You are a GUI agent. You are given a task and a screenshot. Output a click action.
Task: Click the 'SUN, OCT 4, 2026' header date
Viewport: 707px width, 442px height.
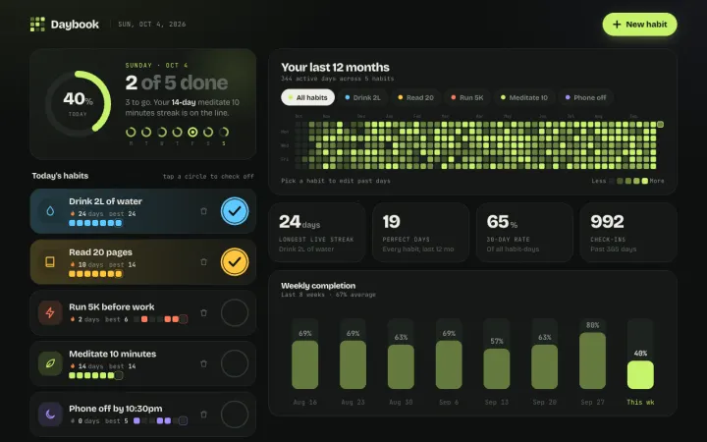[x=152, y=25]
